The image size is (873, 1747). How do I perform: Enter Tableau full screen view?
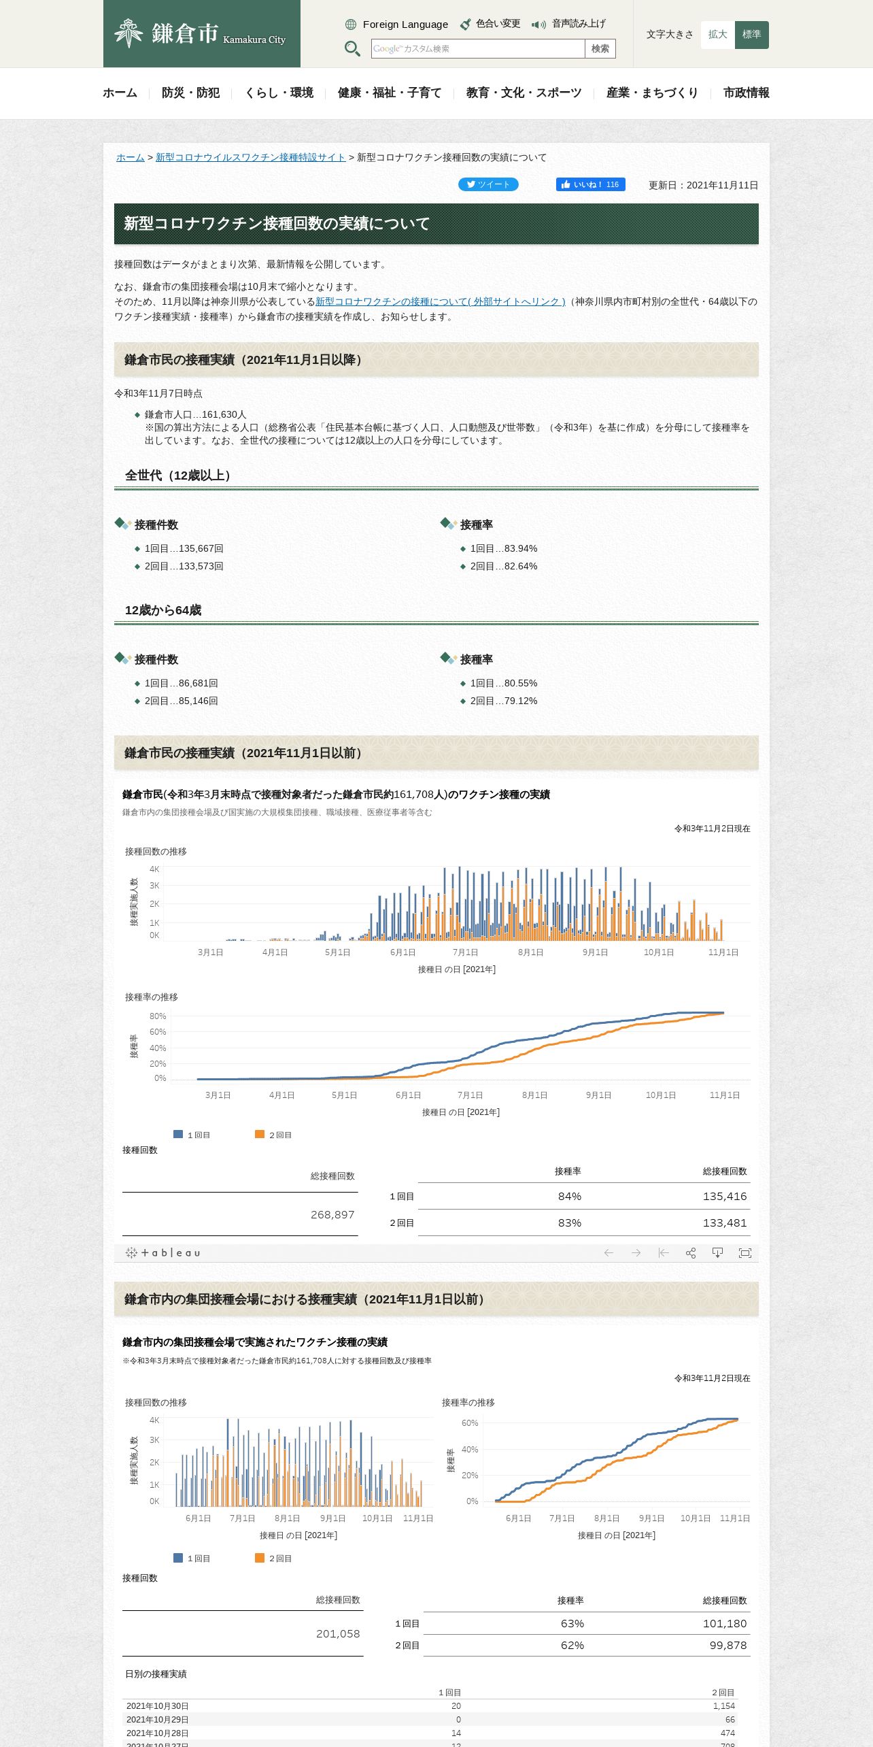(x=745, y=1252)
